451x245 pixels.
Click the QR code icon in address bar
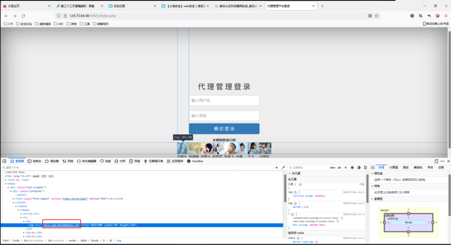[370, 16]
